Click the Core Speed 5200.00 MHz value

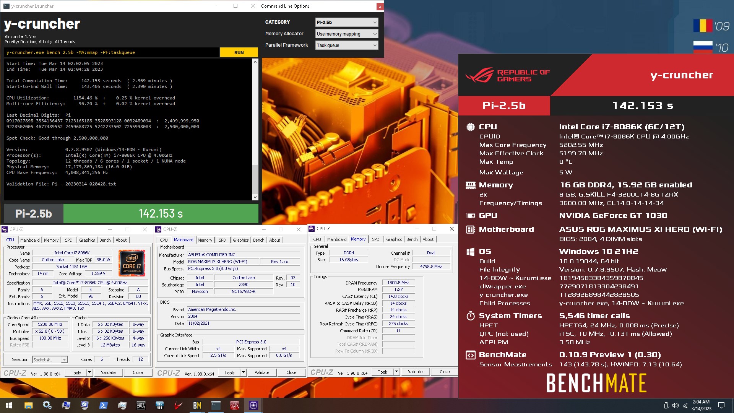(x=50, y=324)
